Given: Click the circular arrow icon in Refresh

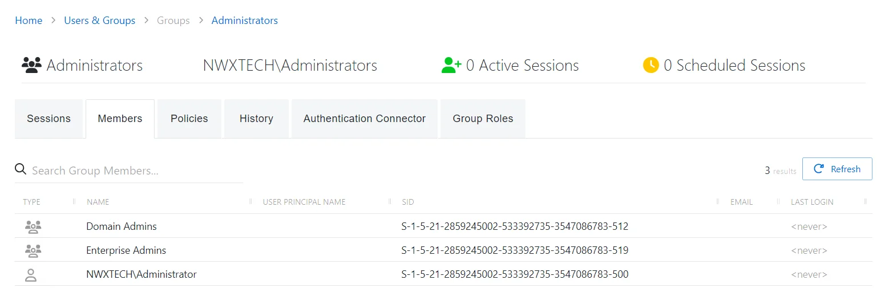Looking at the screenshot, I should (819, 169).
